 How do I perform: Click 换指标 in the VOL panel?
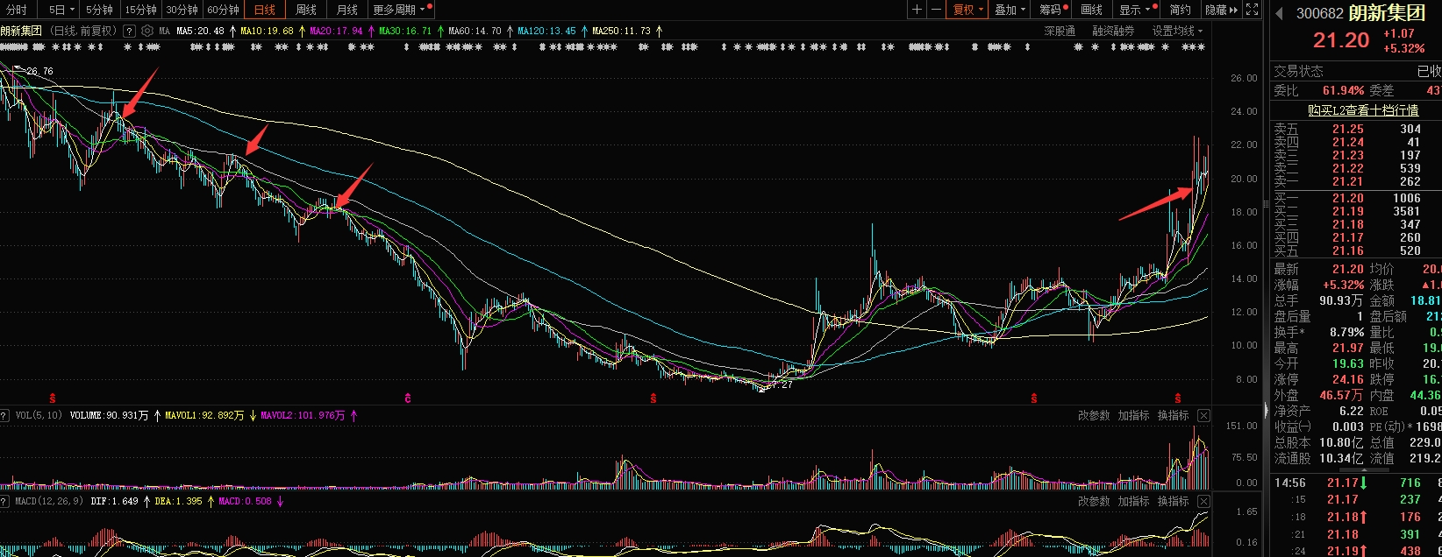tap(1173, 415)
